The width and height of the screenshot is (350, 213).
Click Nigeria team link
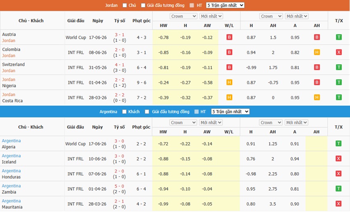tap(9, 86)
